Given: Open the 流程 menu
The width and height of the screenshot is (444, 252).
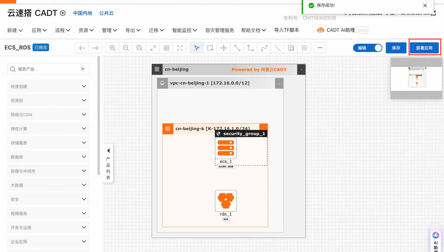Looking at the screenshot, I should pyautogui.click(x=63, y=30).
